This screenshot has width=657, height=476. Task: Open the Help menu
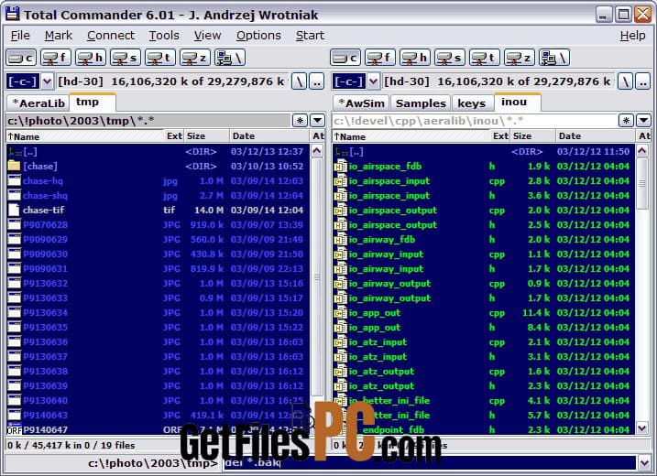pos(632,36)
